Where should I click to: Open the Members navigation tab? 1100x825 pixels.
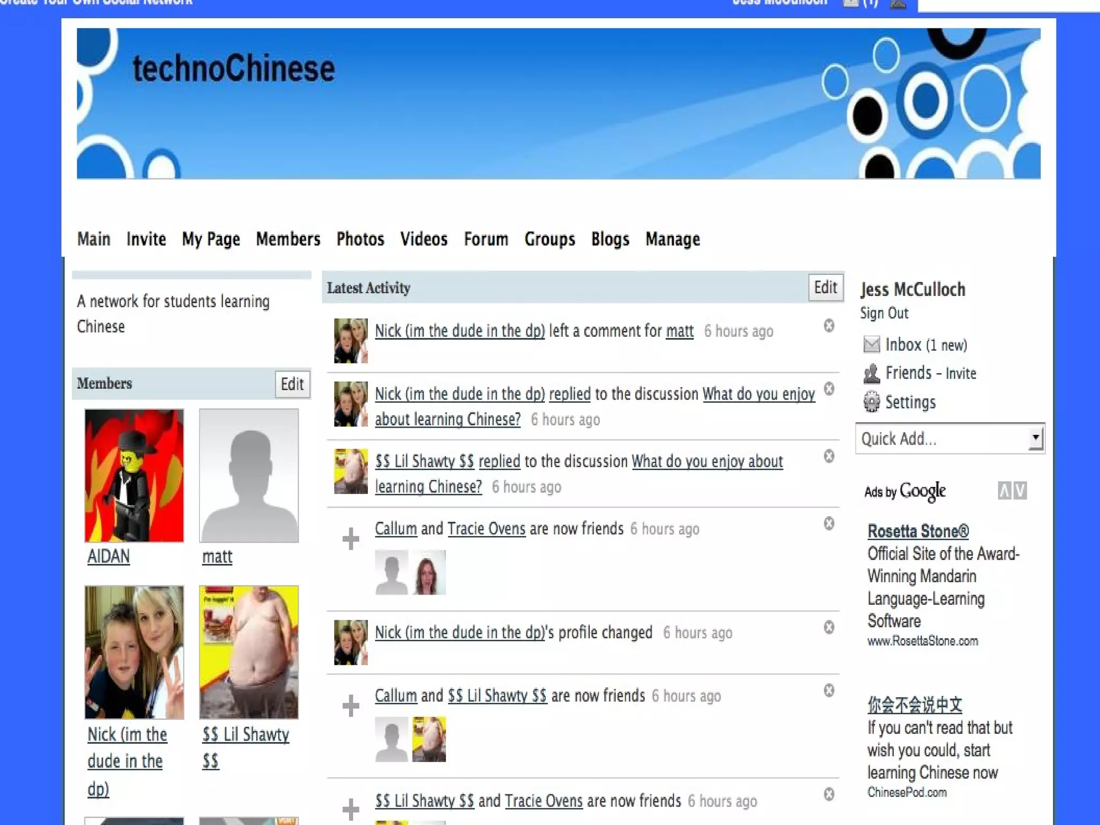[288, 239]
